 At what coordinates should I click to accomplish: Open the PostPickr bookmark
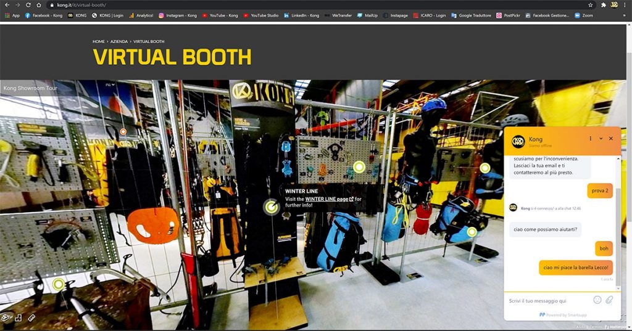click(509, 15)
